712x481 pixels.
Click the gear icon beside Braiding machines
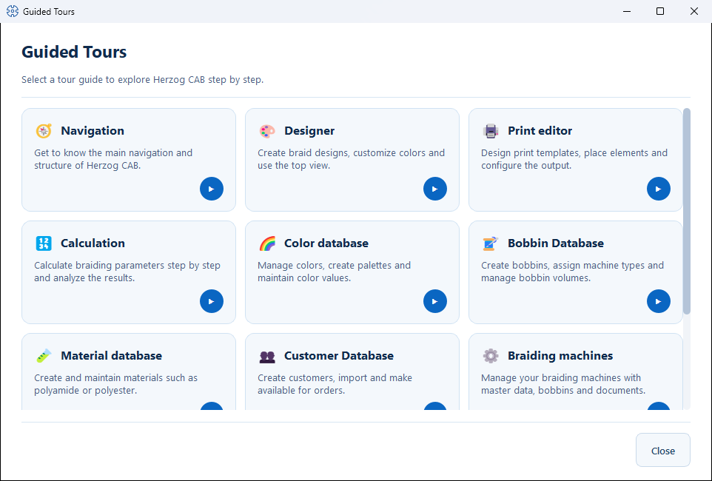tap(491, 356)
